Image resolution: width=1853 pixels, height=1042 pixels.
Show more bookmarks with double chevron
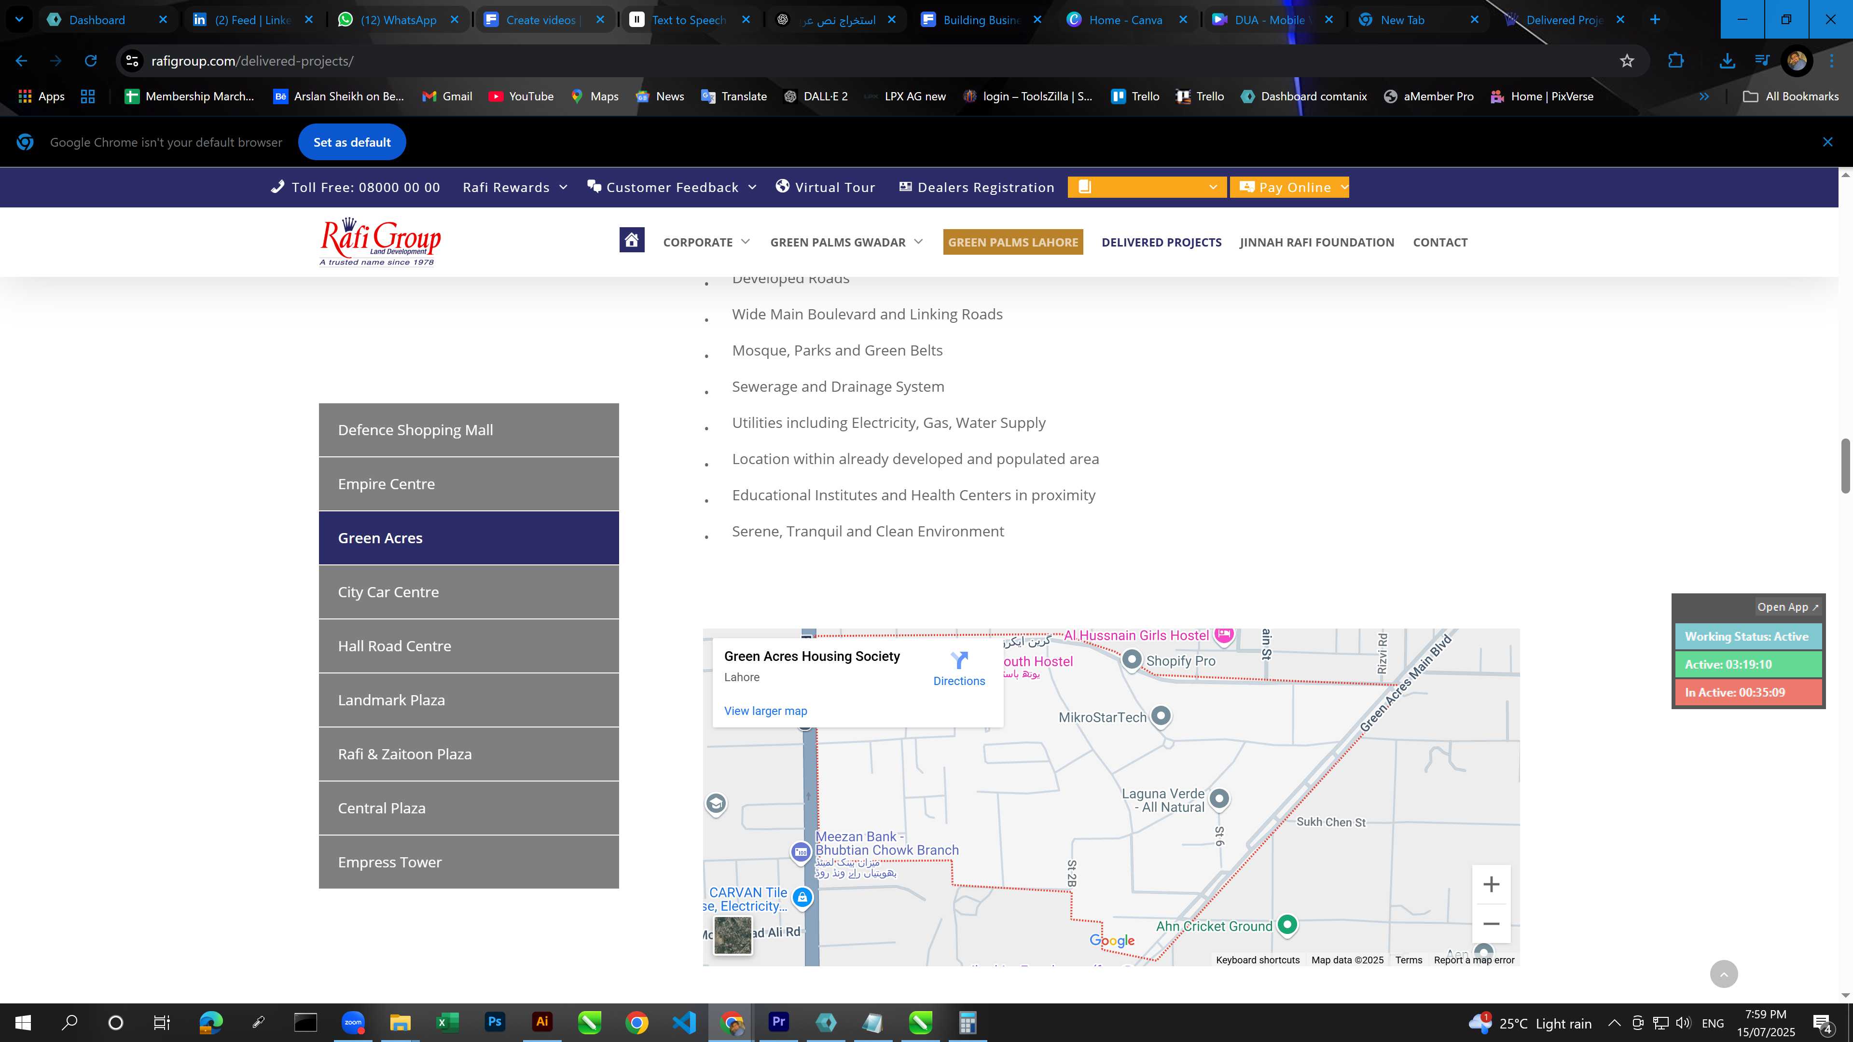click(1703, 96)
